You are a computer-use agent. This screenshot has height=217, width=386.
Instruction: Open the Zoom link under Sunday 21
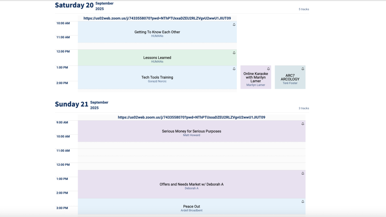tap(191, 117)
